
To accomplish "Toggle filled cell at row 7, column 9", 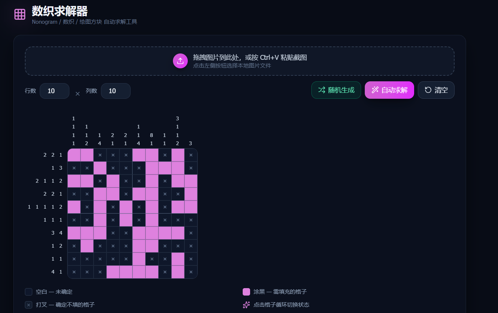I will 178,233.
